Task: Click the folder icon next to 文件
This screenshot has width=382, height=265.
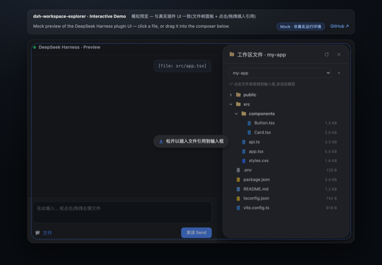Action: (38, 233)
